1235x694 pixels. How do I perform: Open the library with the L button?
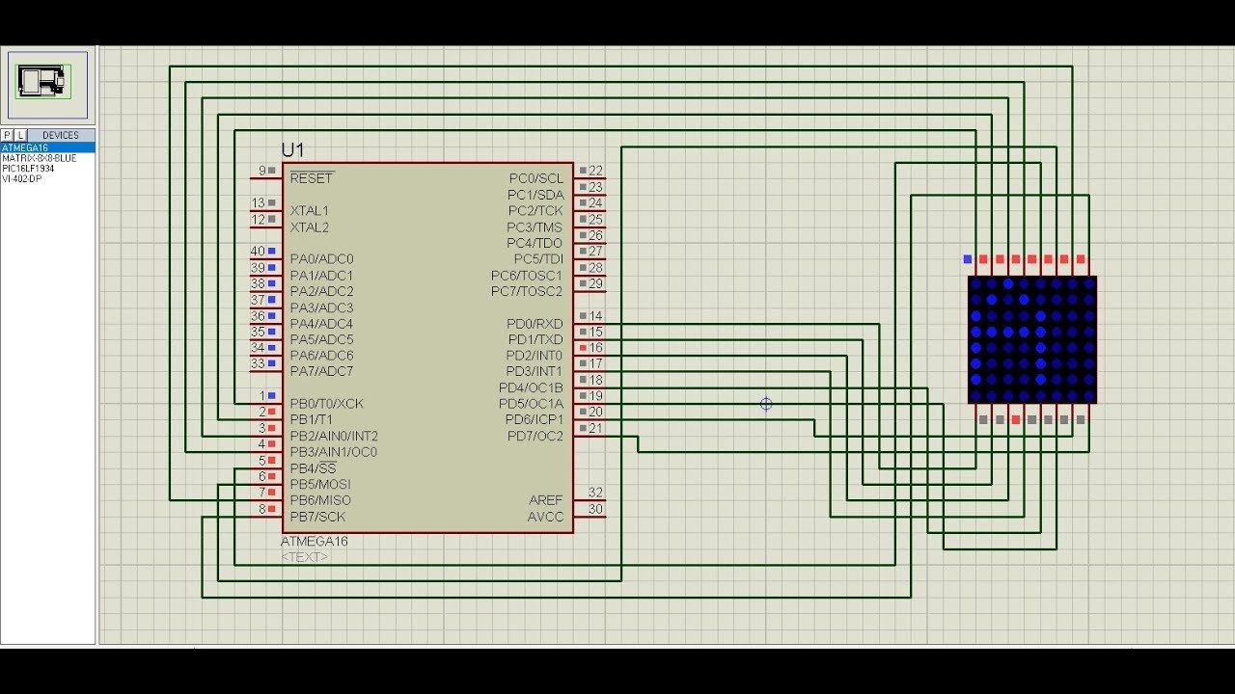point(18,135)
